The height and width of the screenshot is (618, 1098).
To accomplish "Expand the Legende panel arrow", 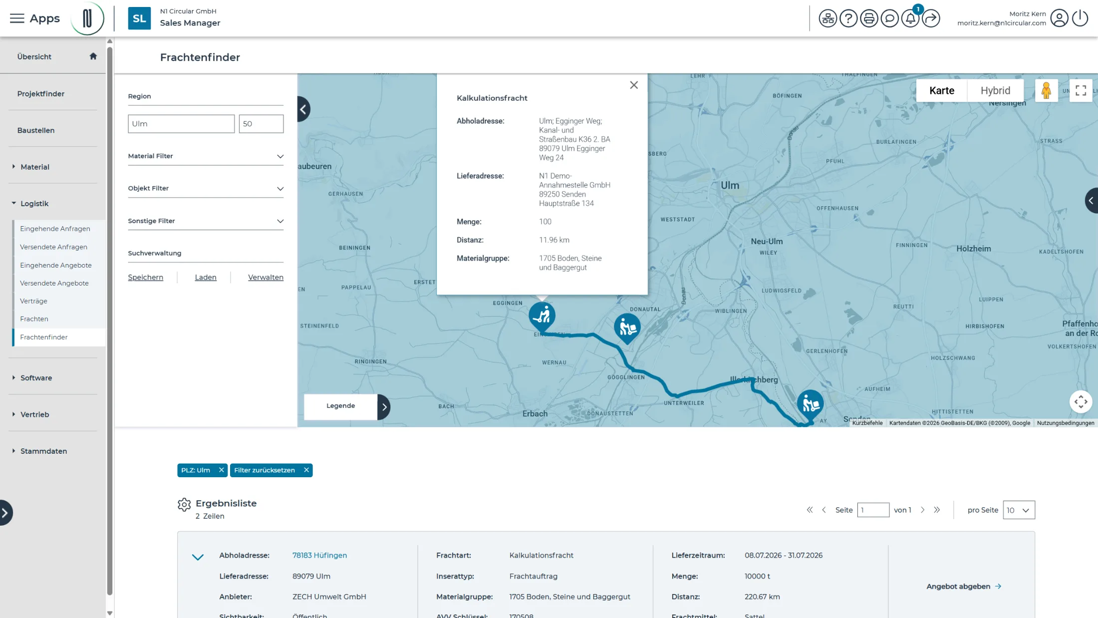I will [x=384, y=407].
